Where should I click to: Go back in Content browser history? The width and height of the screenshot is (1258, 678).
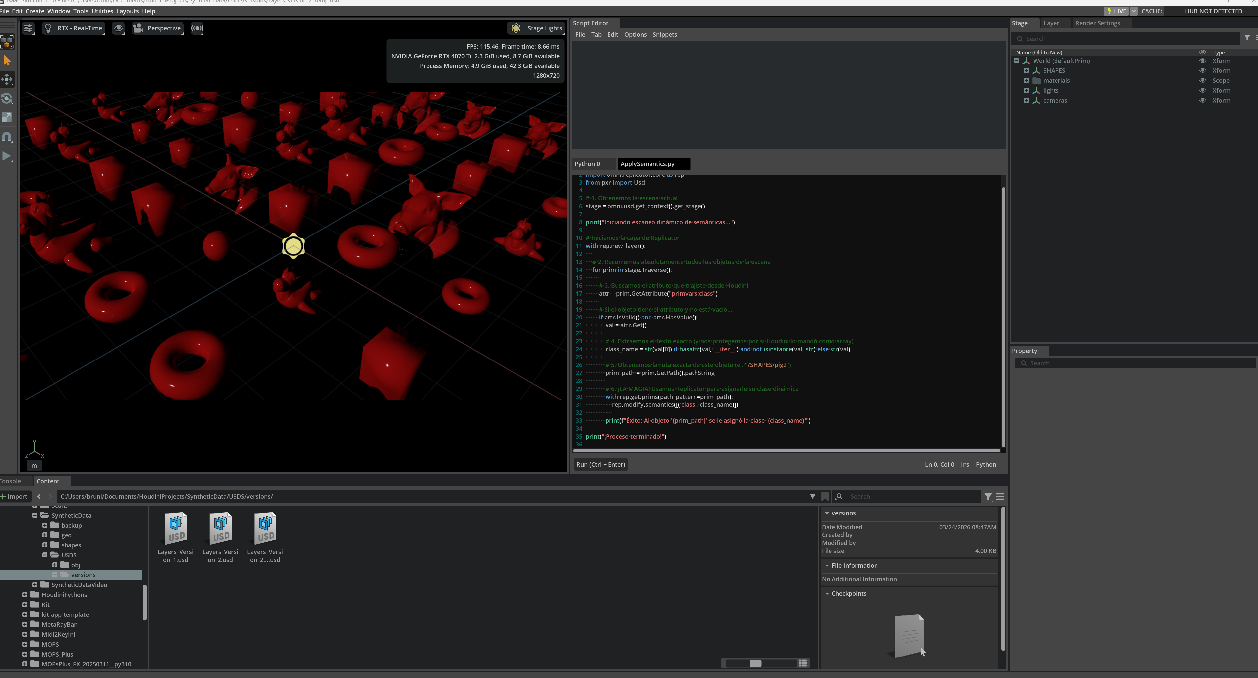point(39,497)
